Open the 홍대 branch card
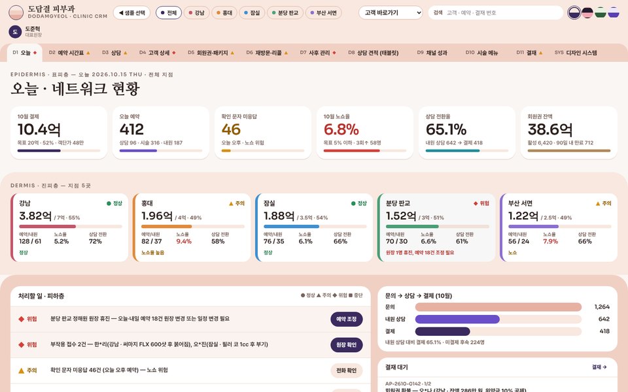 point(192,227)
